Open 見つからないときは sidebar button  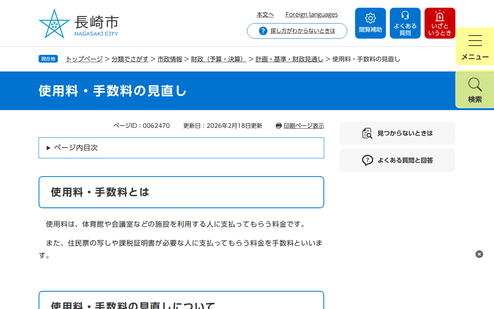click(398, 133)
